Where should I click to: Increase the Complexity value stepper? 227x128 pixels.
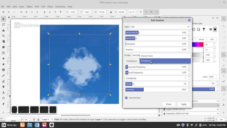point(189,77)
